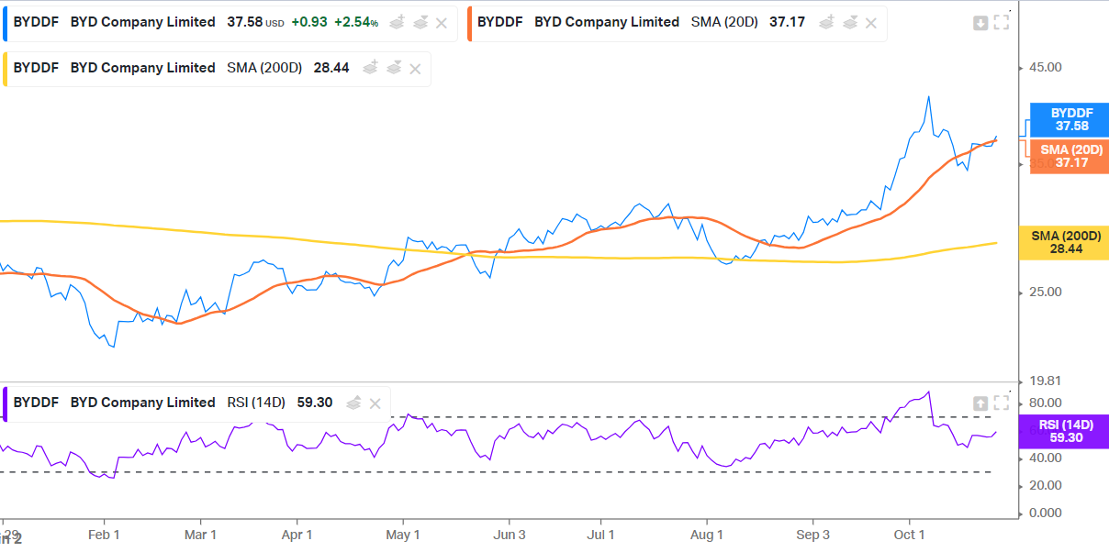Click the Jul 1 date label
This screenshot has width=1109, height=552.
point(601,534)
